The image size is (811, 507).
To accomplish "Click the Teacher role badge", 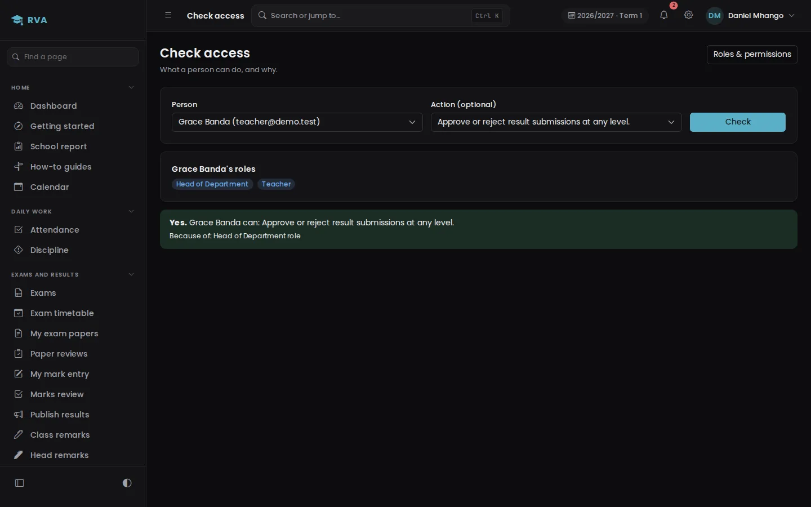I will pyautogui.click(x=276, y=184).
